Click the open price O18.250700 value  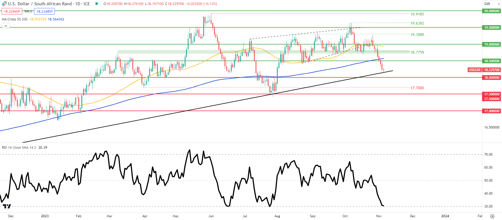(113, 4)
